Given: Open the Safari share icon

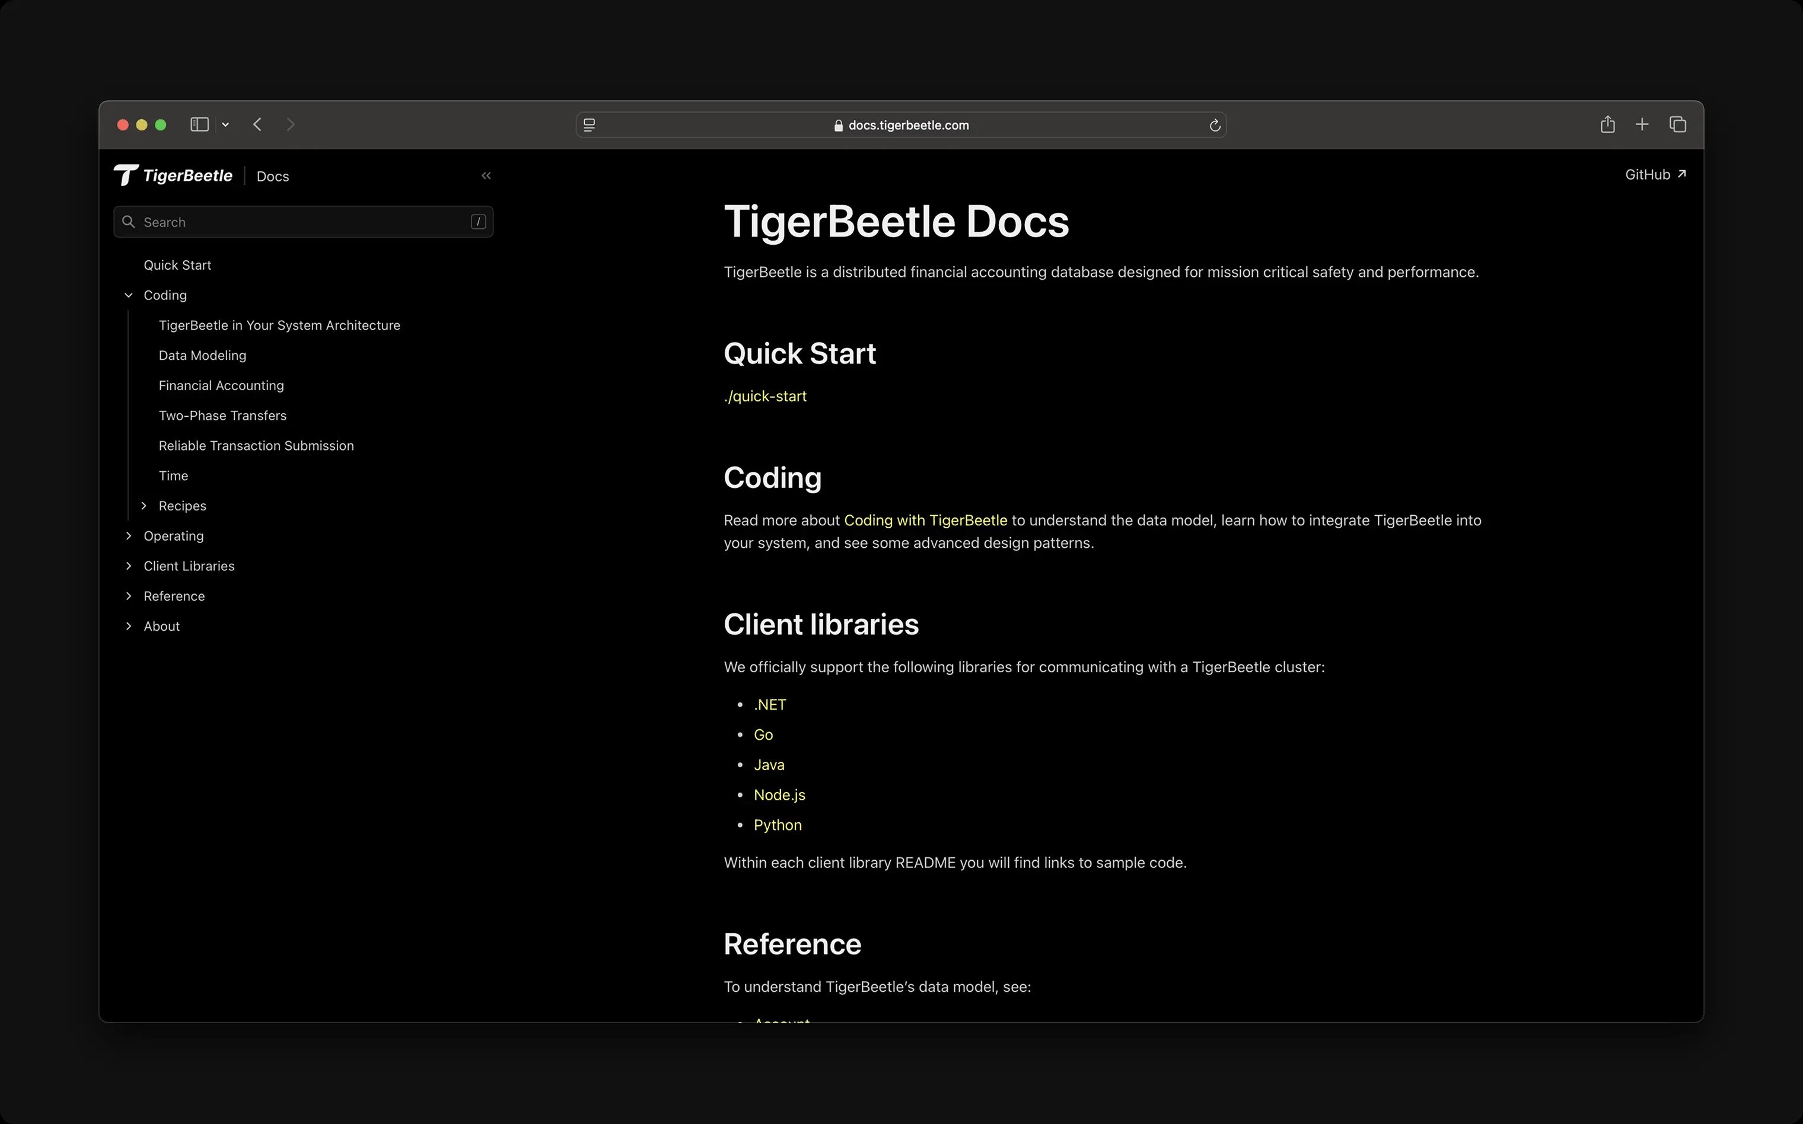Looking at the screenshot, I should (1607, 124).
